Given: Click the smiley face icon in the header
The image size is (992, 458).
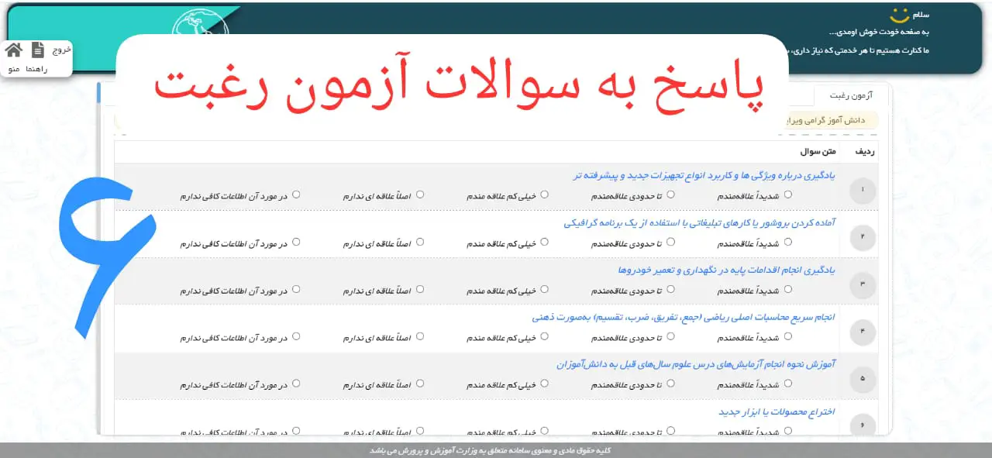Looking at the screenshot, I should point(899,14).
